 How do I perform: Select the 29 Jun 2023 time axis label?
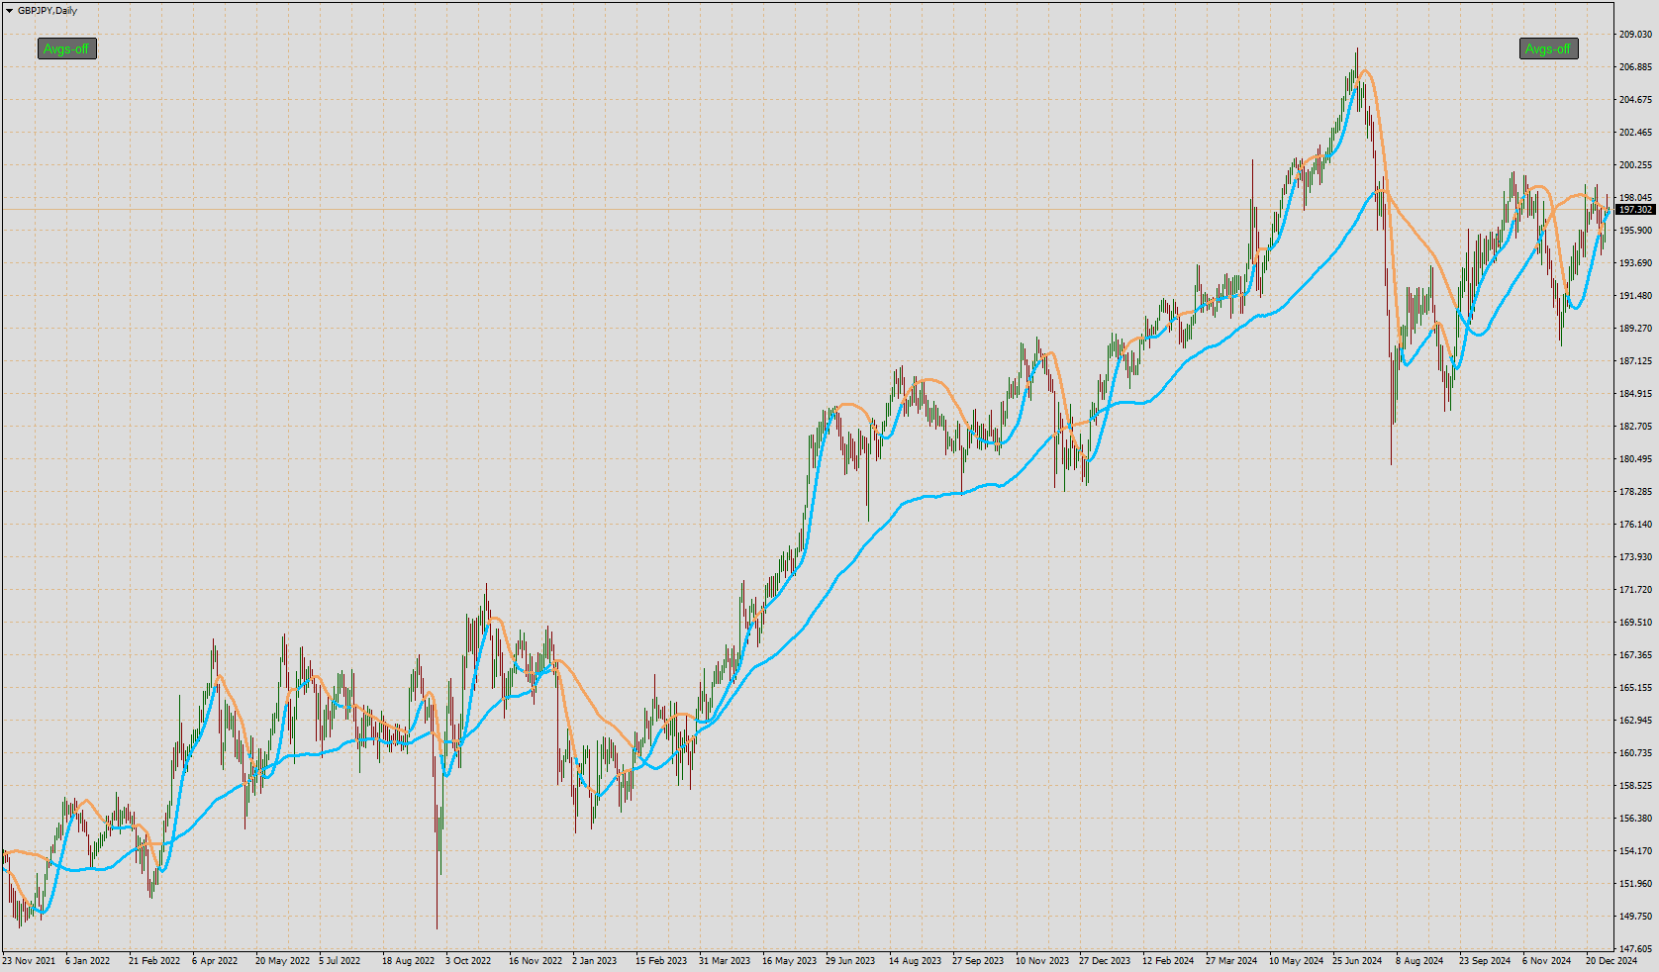pos(850,961)
